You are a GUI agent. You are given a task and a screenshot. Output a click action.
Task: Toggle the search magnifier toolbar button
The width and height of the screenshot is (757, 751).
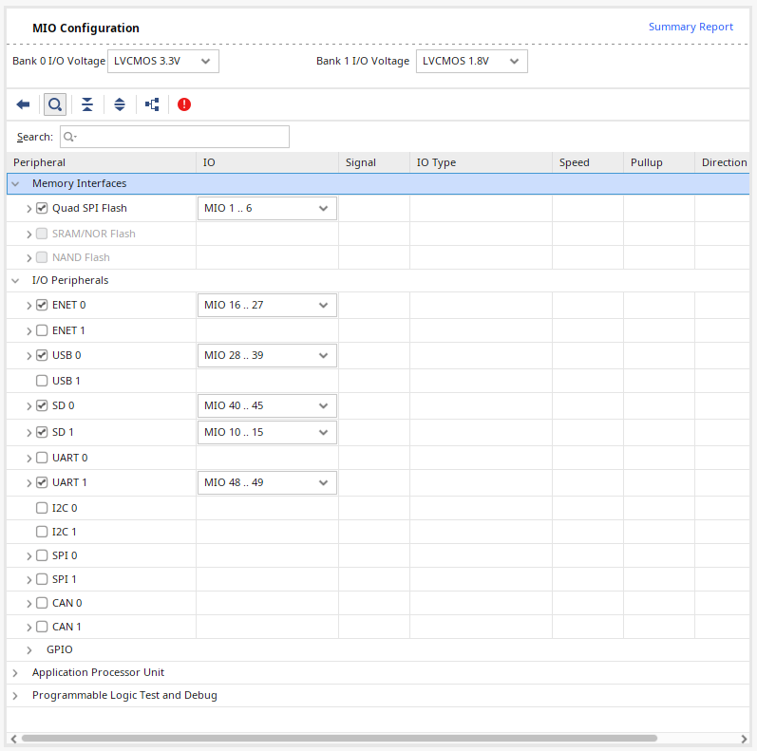coord(55,104)
